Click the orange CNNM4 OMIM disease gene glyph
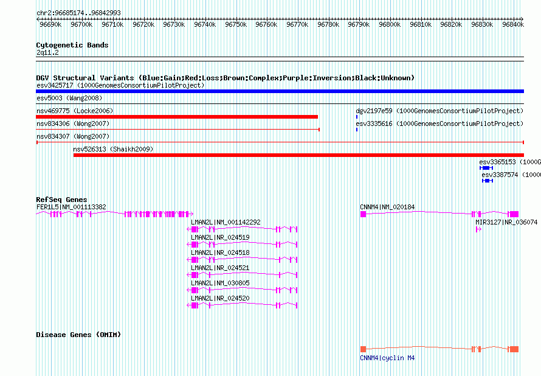Viewport: 541px width, 376px height. tap(439, 349)
